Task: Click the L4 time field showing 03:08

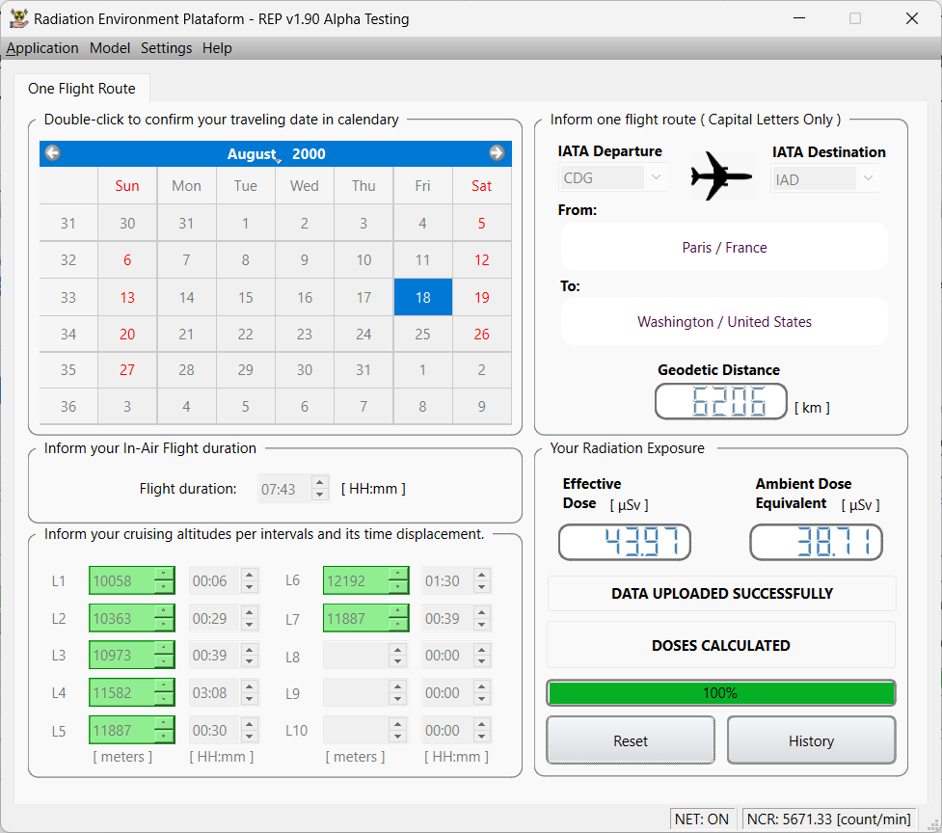Action: tap(213, 692)
